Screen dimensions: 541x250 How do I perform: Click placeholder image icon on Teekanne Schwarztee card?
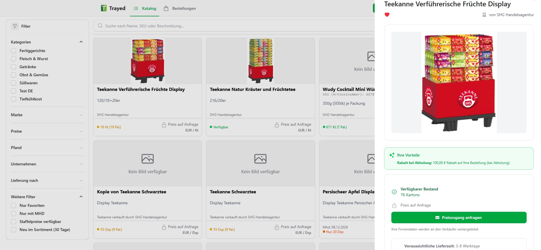click(260, 159)
